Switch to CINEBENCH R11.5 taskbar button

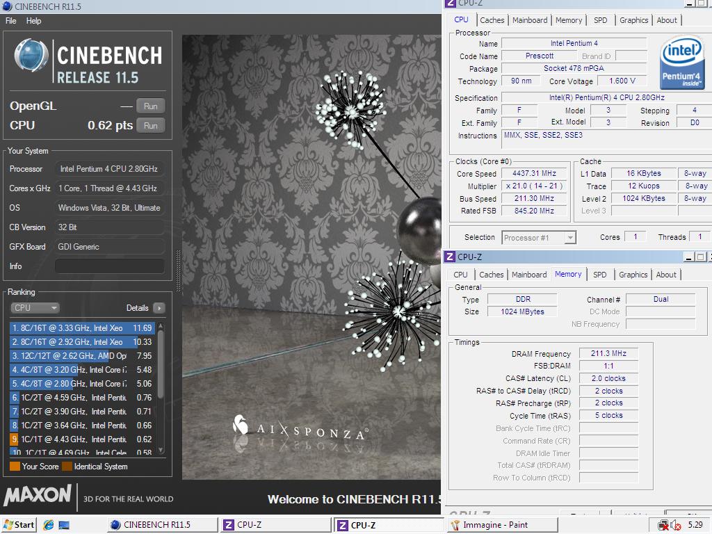161,525
